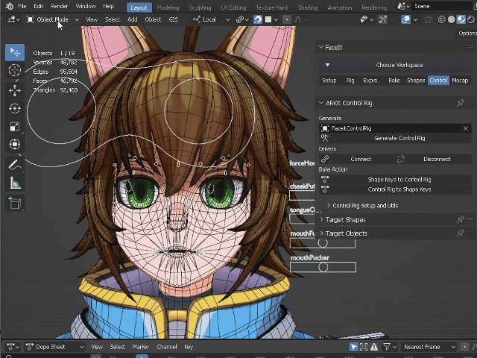Screen dimensions: 477x358
Task: Open the Window menu
Action: tap(86, 6)
